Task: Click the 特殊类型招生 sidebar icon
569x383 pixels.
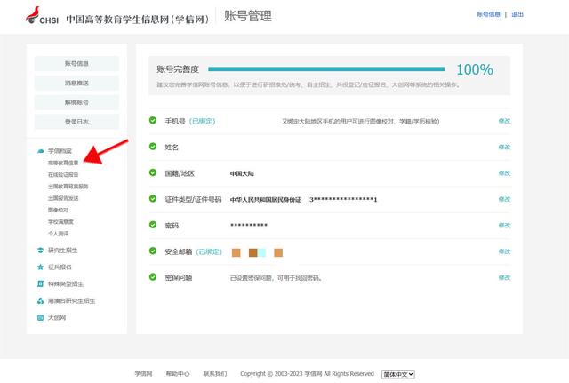Action: point(40,284)
